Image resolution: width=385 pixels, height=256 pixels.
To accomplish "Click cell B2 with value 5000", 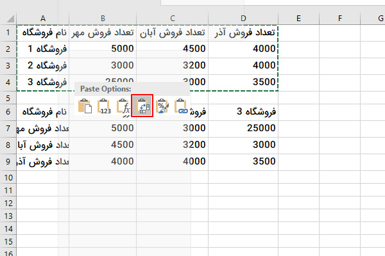I will click(103, 49).
